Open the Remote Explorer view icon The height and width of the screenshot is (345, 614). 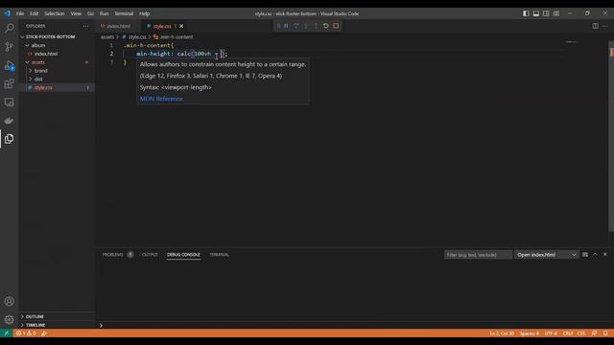click(9, 103)
